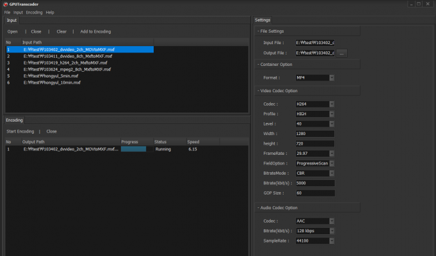This screenshot has width=436, height=256.
Task: Collapse the Audio Codec Option section
Action: click(x=258, y=207)
